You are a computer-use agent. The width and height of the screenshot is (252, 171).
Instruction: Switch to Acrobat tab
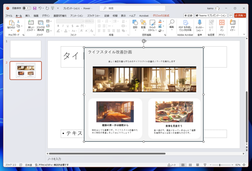point(144,15)
